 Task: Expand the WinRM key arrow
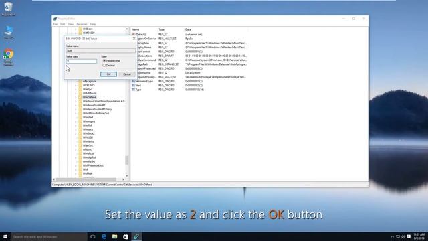coord(76,125)
